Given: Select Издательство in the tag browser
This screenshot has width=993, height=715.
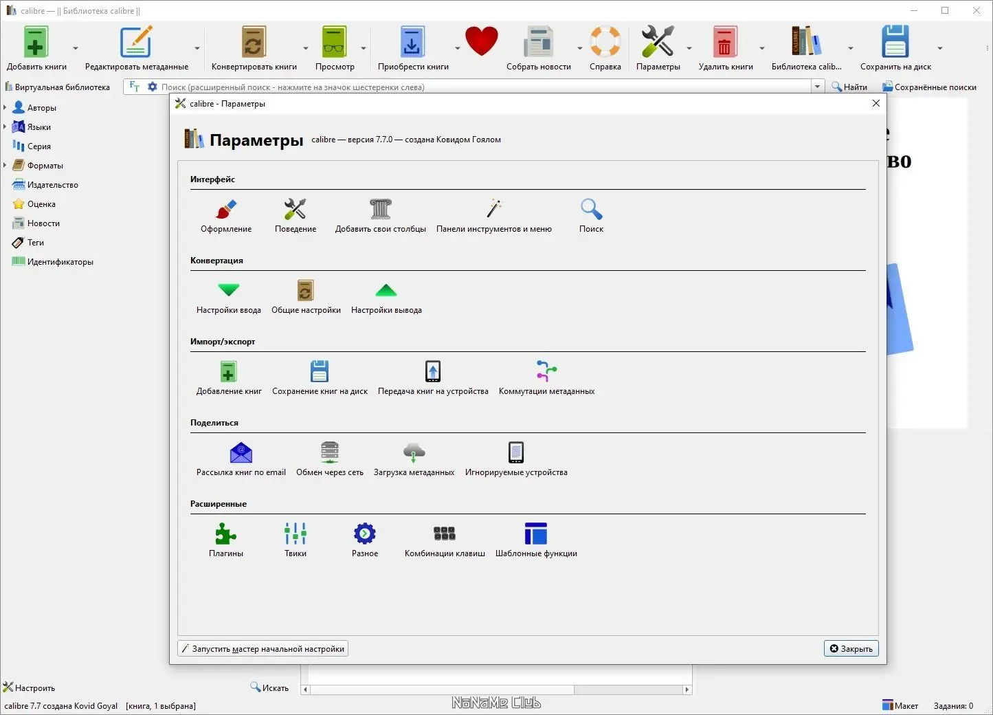Looking at the screenshot, I should (x=45, y=184).
